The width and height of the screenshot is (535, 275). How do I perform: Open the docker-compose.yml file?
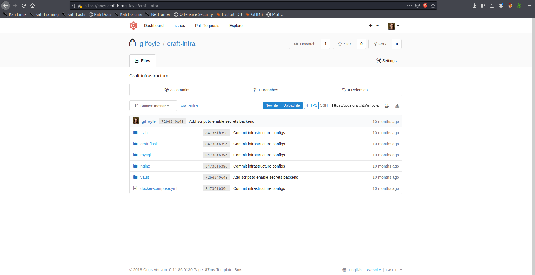tap(159, 188)
